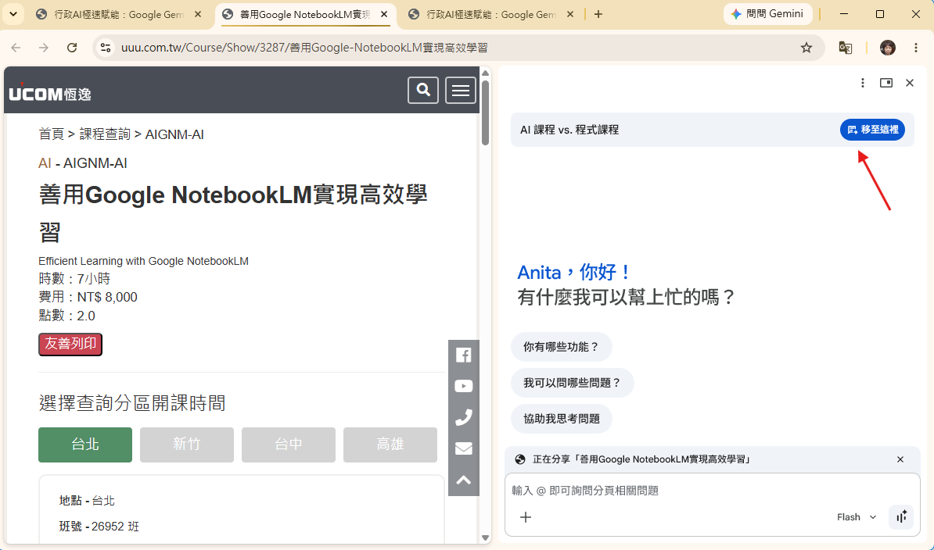Choose the 我可以問哪些問題？ suggestion
Image resolution: width=934 pixels, height=550 pixels.
tap(572, 383)
